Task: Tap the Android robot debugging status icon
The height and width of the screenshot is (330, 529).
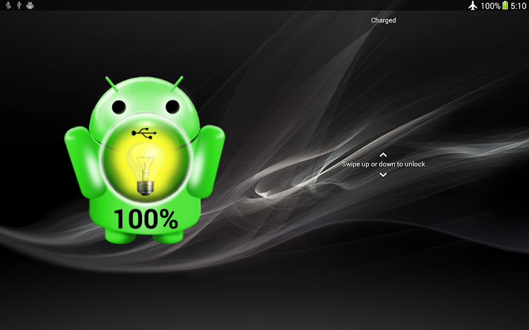Action: (30, 5)
